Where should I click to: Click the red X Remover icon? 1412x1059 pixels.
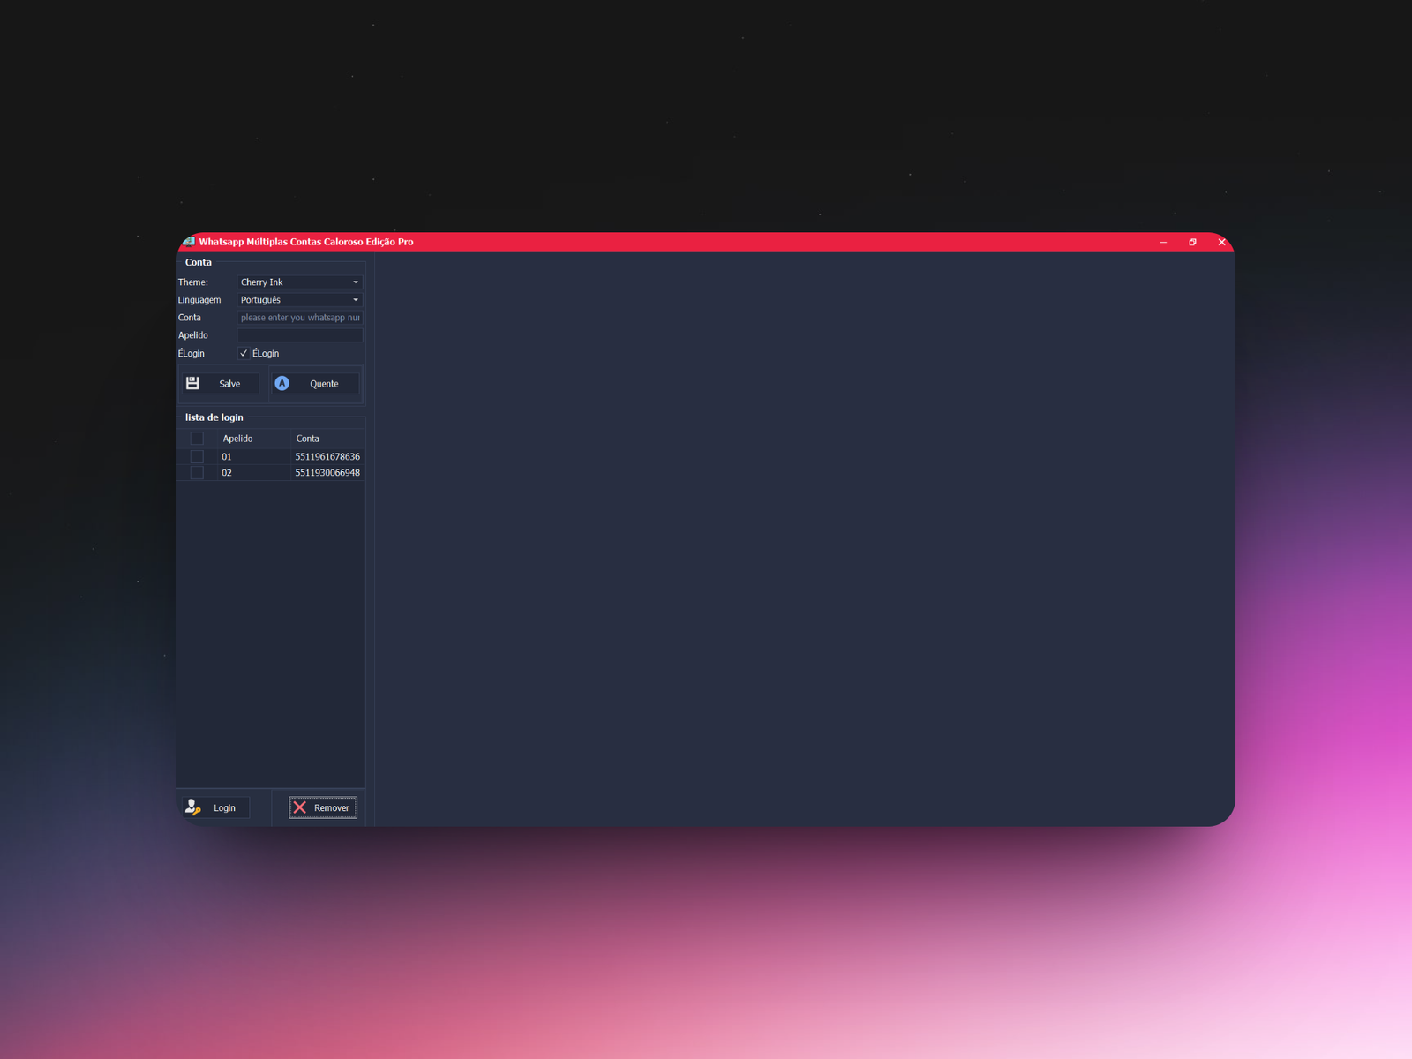click(300, 807)
